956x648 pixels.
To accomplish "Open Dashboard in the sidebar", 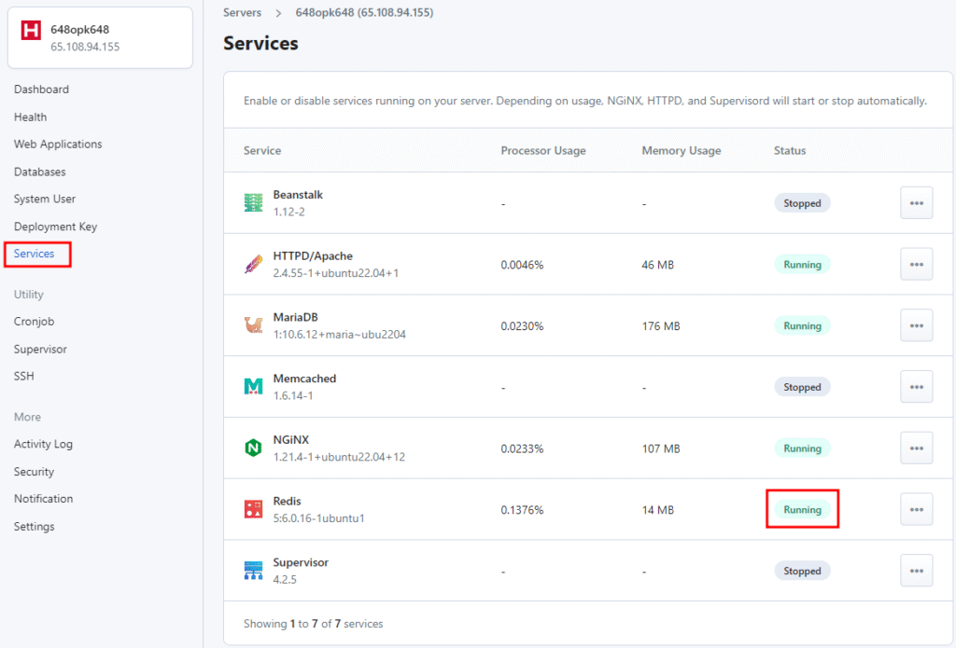I will click(x=41, y=90).
